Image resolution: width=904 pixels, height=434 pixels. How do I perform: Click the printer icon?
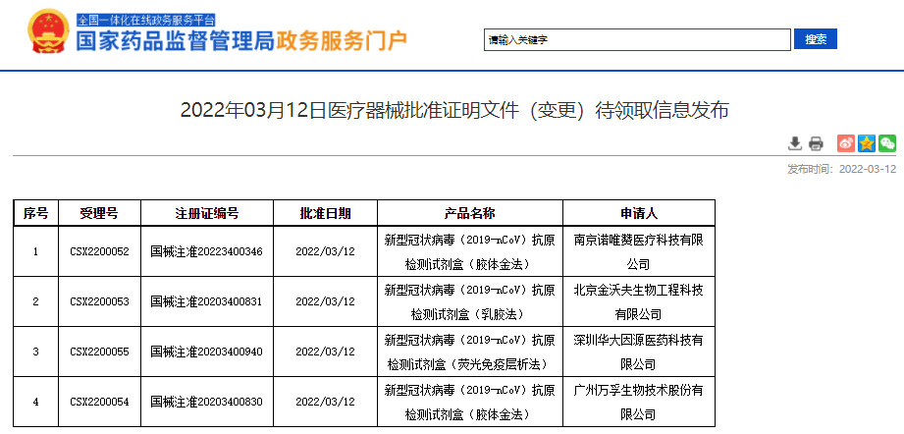[x=816, y=143]
